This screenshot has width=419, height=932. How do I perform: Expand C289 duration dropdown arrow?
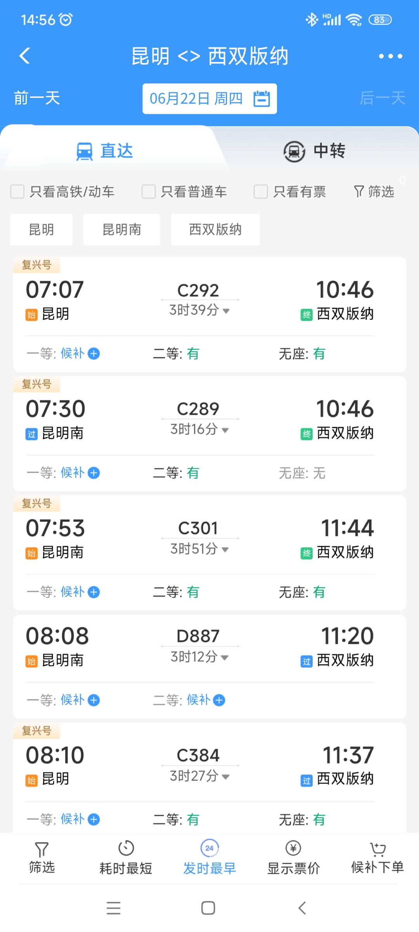225,430
